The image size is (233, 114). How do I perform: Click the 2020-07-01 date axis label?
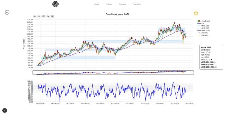coord(40,103)
